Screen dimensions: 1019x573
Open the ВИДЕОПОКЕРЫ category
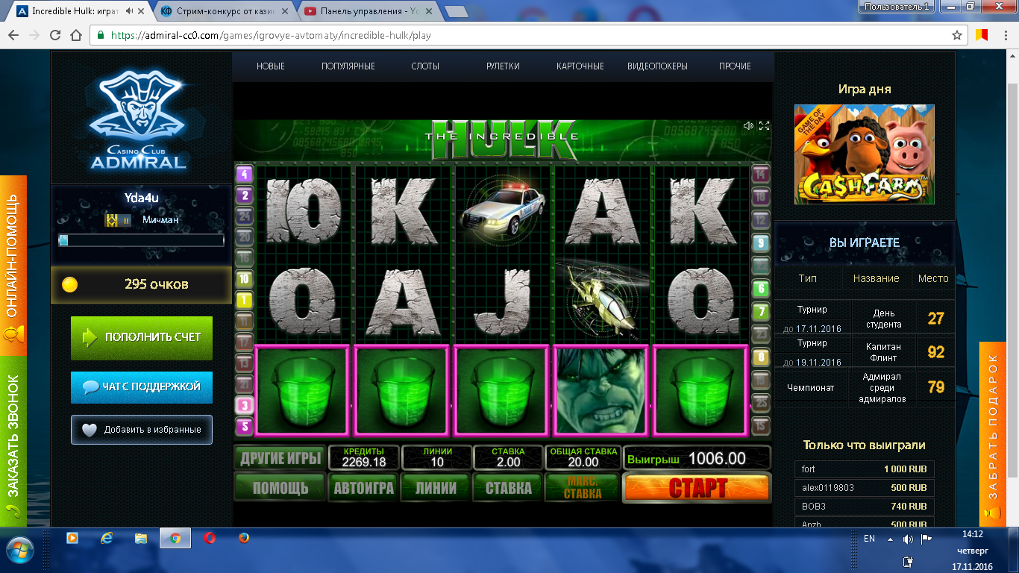(x=657, y=66)
